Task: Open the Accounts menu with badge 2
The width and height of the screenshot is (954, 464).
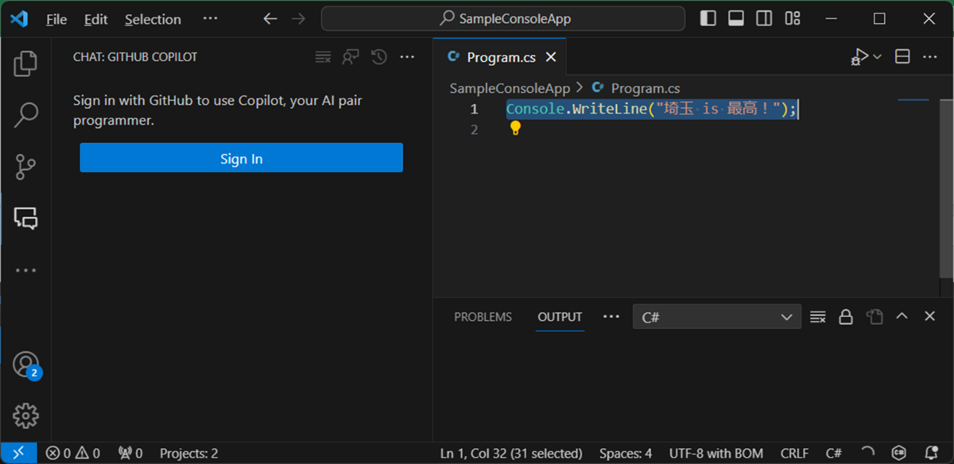Action: (x=25, y=365)
